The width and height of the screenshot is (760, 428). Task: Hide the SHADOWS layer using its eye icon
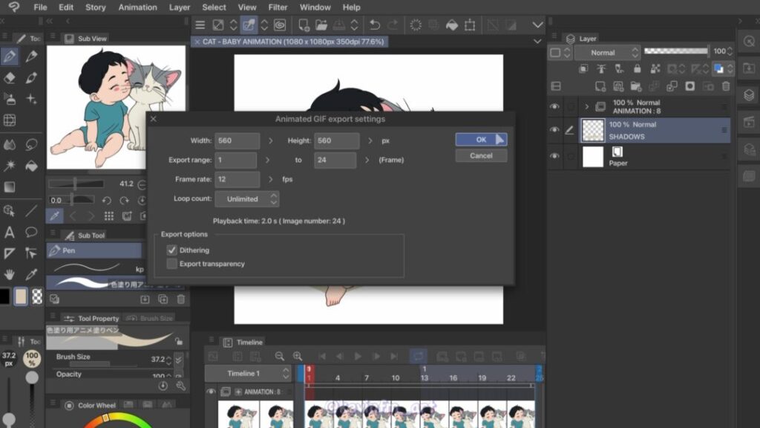click(x=554, y=130)
